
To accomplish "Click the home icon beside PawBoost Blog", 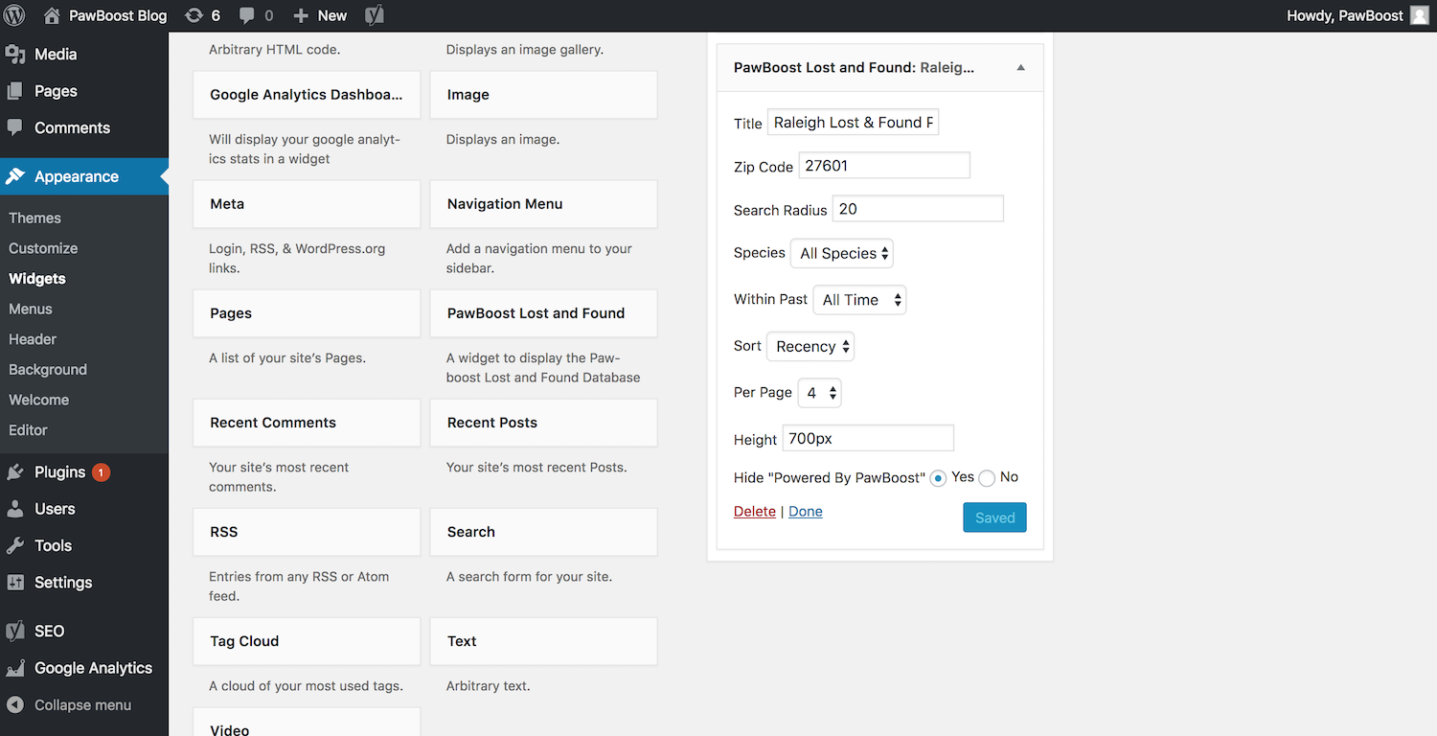I will point(53,15).
